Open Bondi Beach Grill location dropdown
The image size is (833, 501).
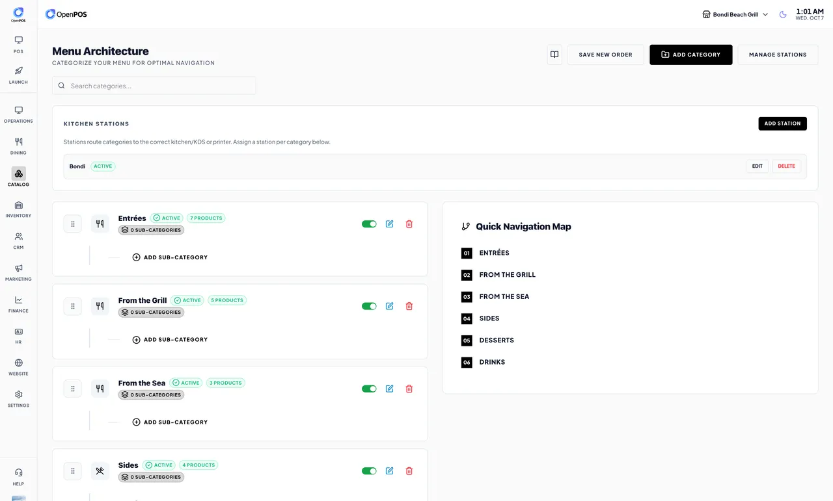coord(735,14)
